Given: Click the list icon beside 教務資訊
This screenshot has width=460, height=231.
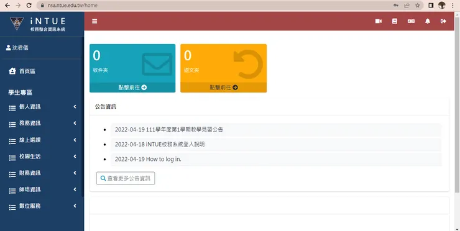Looking at the screenshot, I should tap(12, 125).
